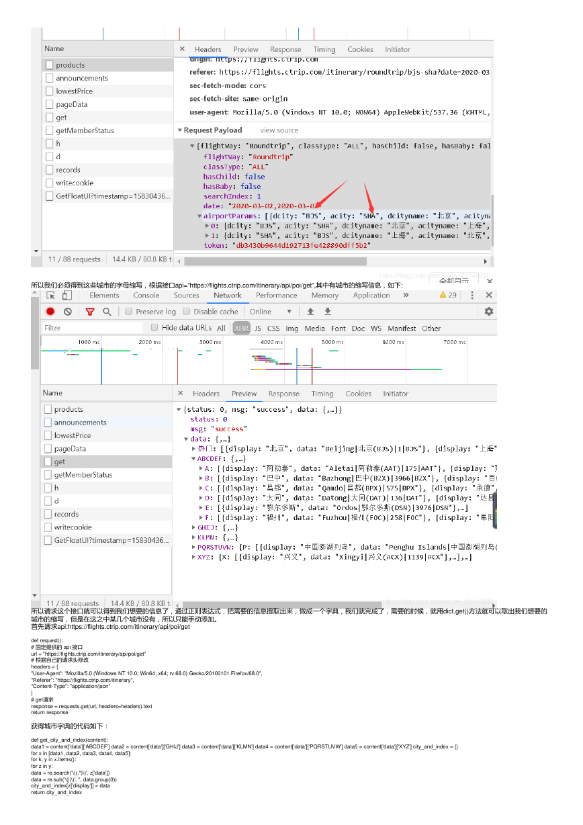The image size is (583, 825).
Task: Select the WS filter type
Action: (376, 329)
